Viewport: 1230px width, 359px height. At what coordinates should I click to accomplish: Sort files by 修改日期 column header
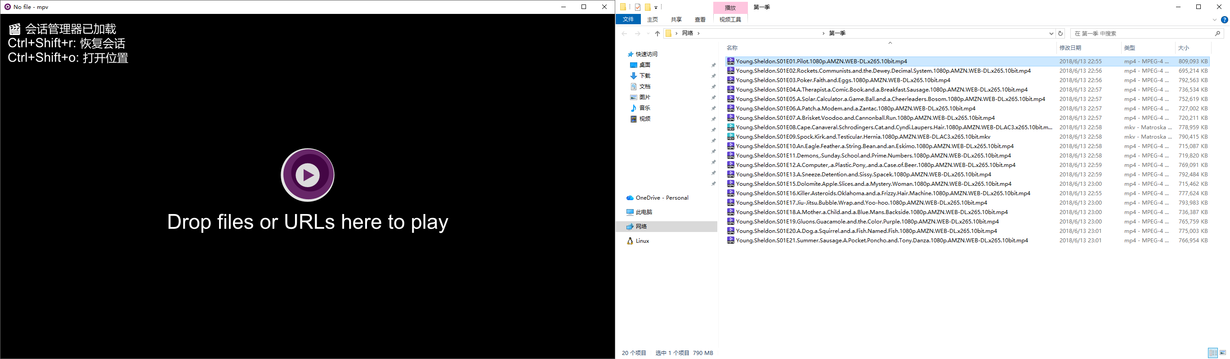click(x=1070, y=48)
